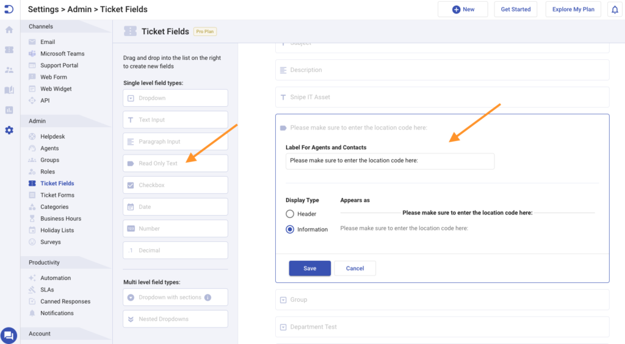Choose the Dropdown field type tile

[x=175, y=98]
